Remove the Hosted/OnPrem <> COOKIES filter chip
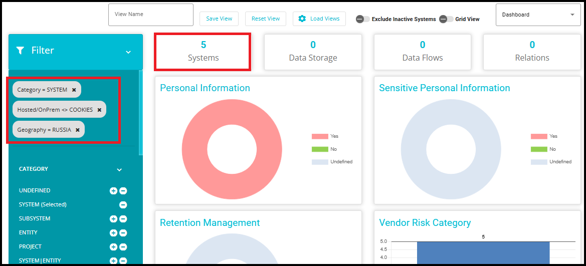586x266 pixels. click(x=99, y=110)
